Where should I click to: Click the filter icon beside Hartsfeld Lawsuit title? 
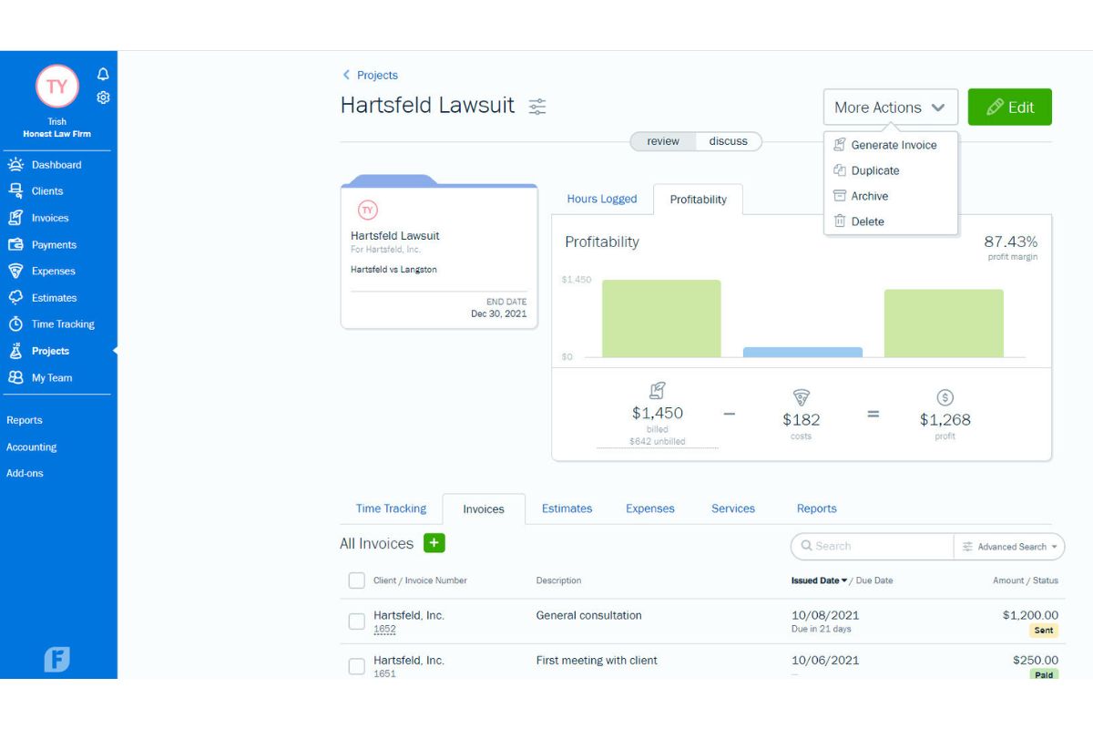537,106
